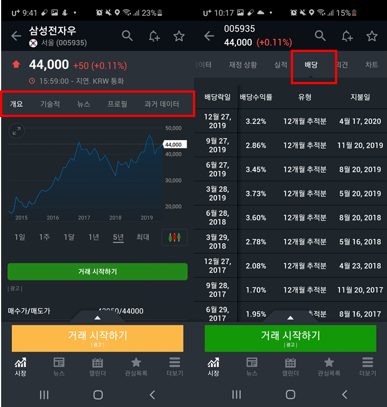Switch to 차트 tab
The width and height of the screenshot is (387, 407).
point(372,64)
